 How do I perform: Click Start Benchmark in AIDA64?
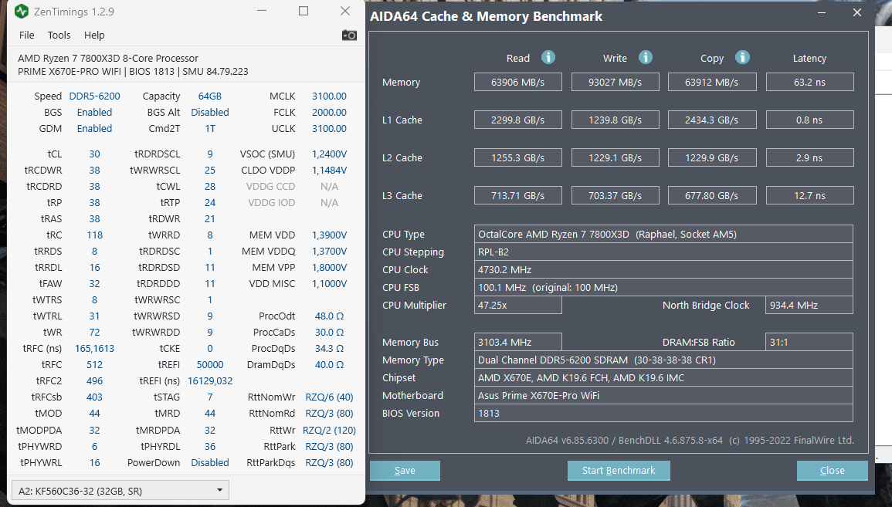point(619,471)
